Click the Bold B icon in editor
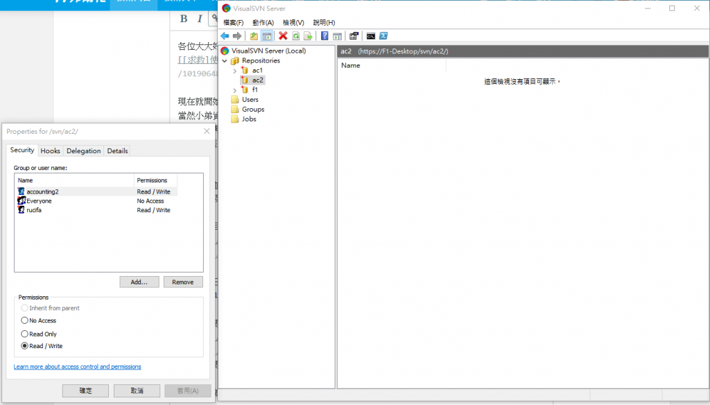This screenshot has width=710, height=405. pyautogui.click(x=183, y=19)
